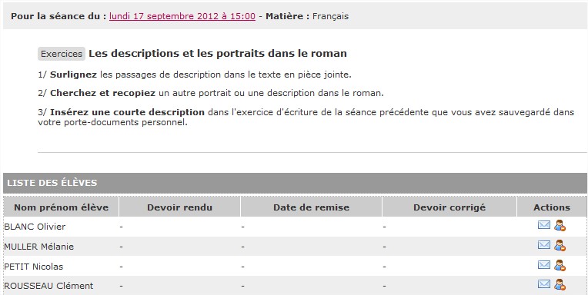This screenshot has width=588, height=295.
Task: Click the Actions column header
Action: (x=552, y=207)
